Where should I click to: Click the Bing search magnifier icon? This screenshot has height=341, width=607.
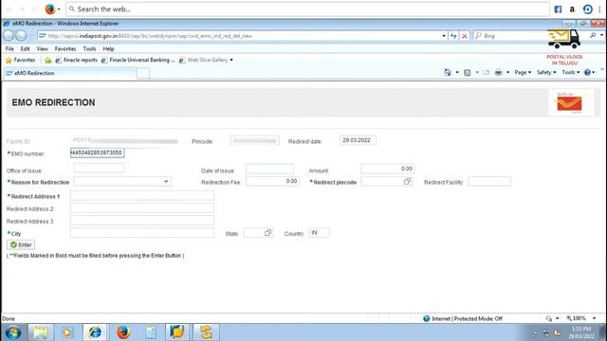pos(593,36)
